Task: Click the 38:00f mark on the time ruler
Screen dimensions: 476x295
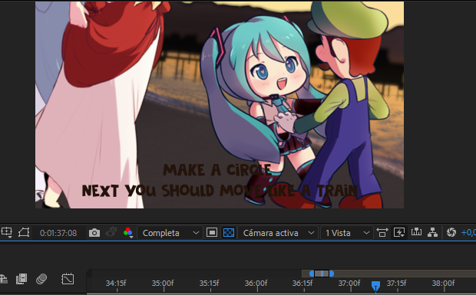Action: click(x=444, y=284)
